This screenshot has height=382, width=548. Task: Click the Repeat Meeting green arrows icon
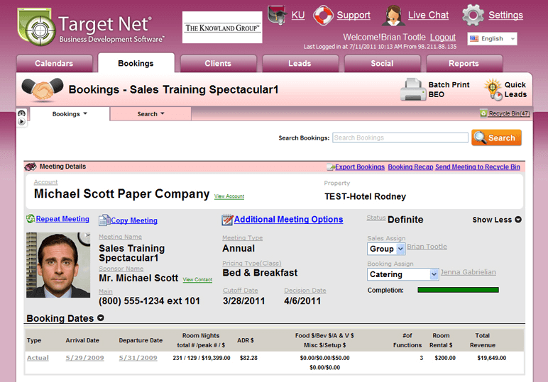pyautogui.click(x=31, y=219)
